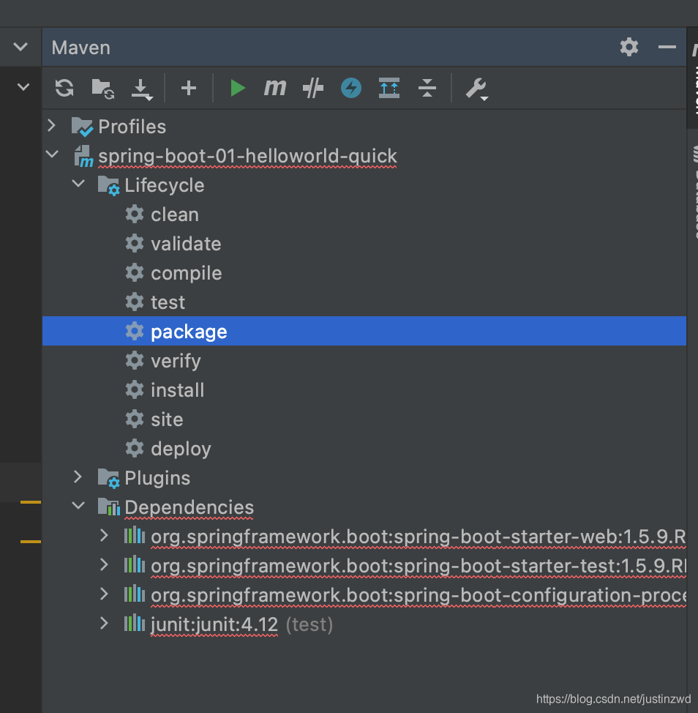
Task: Click chevron left of Maven header
Action: 20,46
